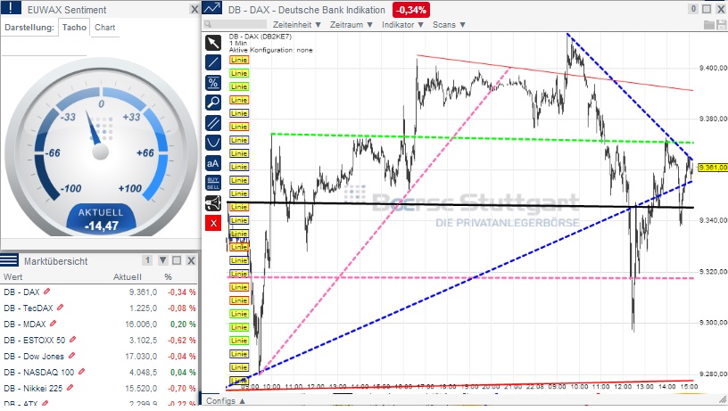728x411 pixels.
Task: Click the highlighted 9.361,00 current price label
Action: (713, 168)
